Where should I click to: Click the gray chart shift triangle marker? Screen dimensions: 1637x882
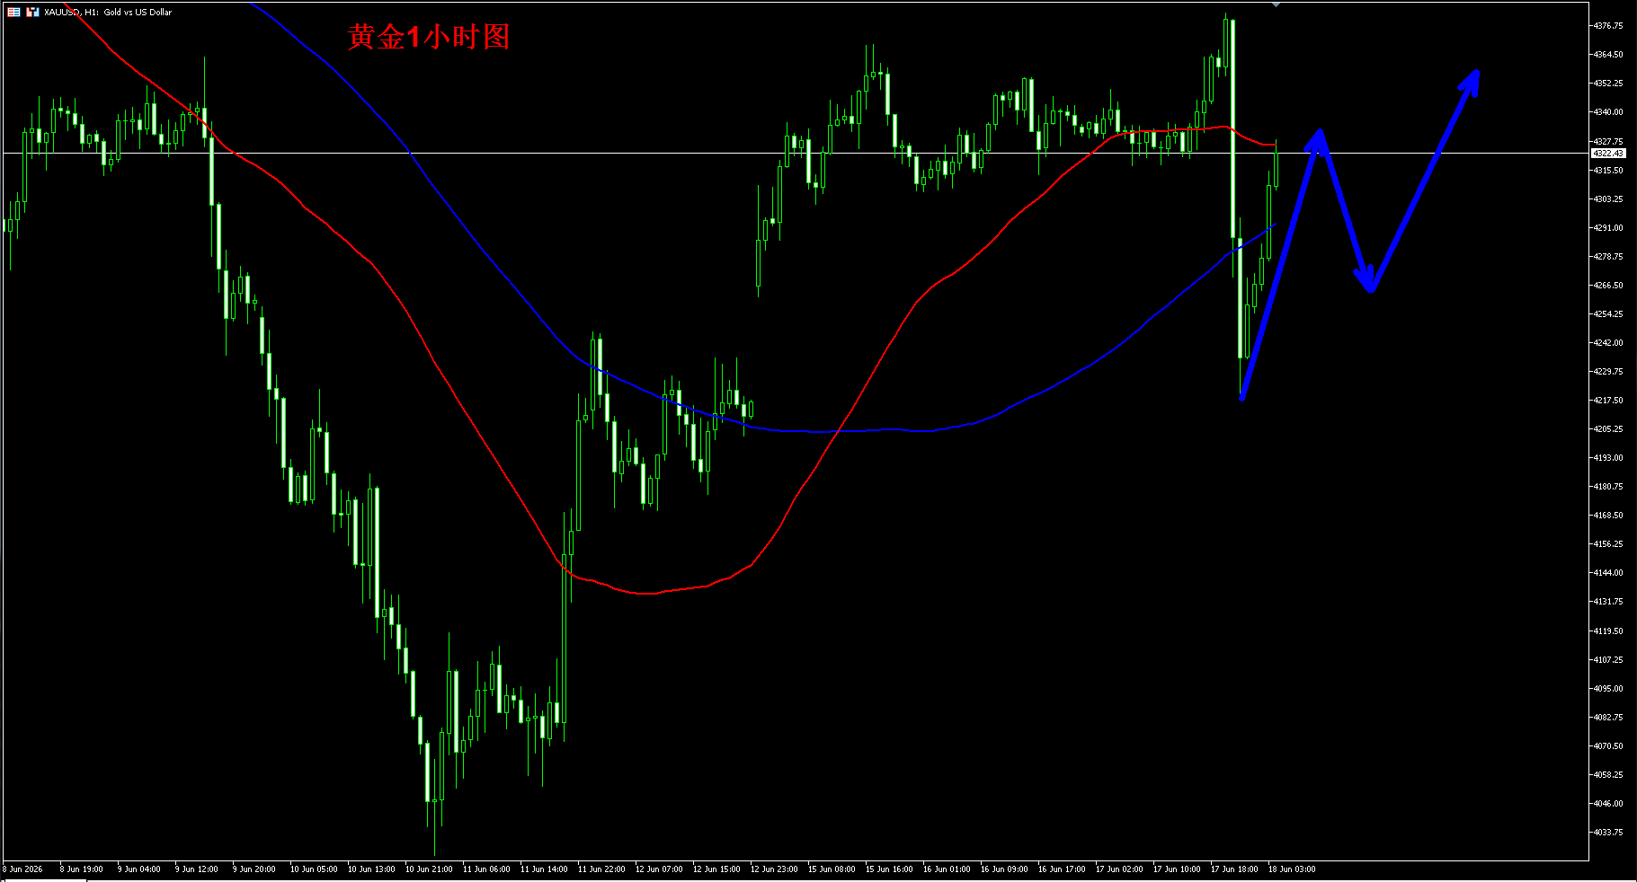point(1276,4)
